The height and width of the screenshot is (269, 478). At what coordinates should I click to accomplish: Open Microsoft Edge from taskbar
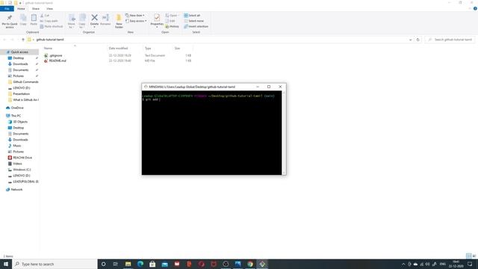pos(140,264)
